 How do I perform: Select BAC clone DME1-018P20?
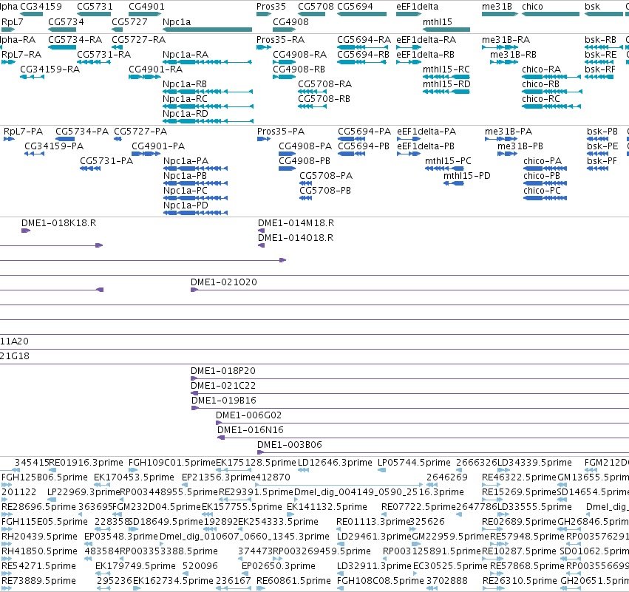point(410,378)
